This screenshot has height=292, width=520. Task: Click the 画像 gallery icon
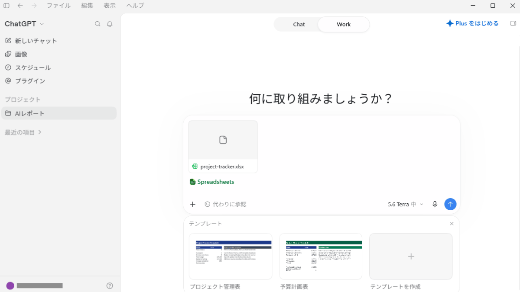(x=8, y=54)
